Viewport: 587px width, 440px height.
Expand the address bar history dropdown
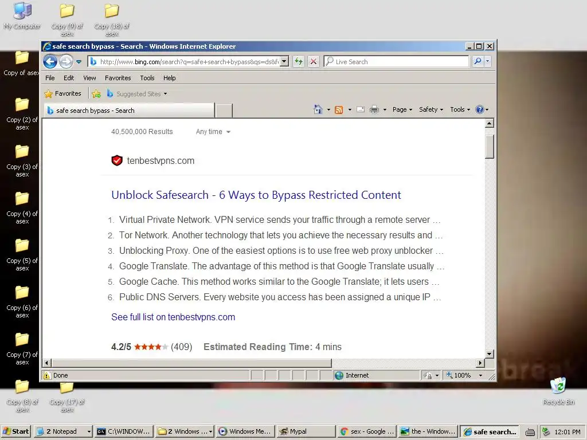[284, 62]
